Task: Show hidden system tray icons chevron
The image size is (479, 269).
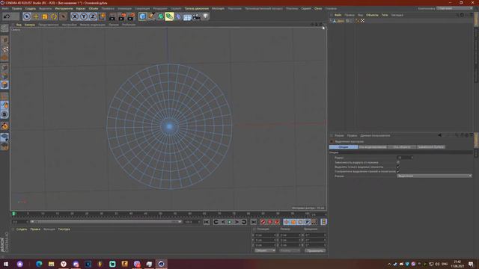Action: click(389, 264)
